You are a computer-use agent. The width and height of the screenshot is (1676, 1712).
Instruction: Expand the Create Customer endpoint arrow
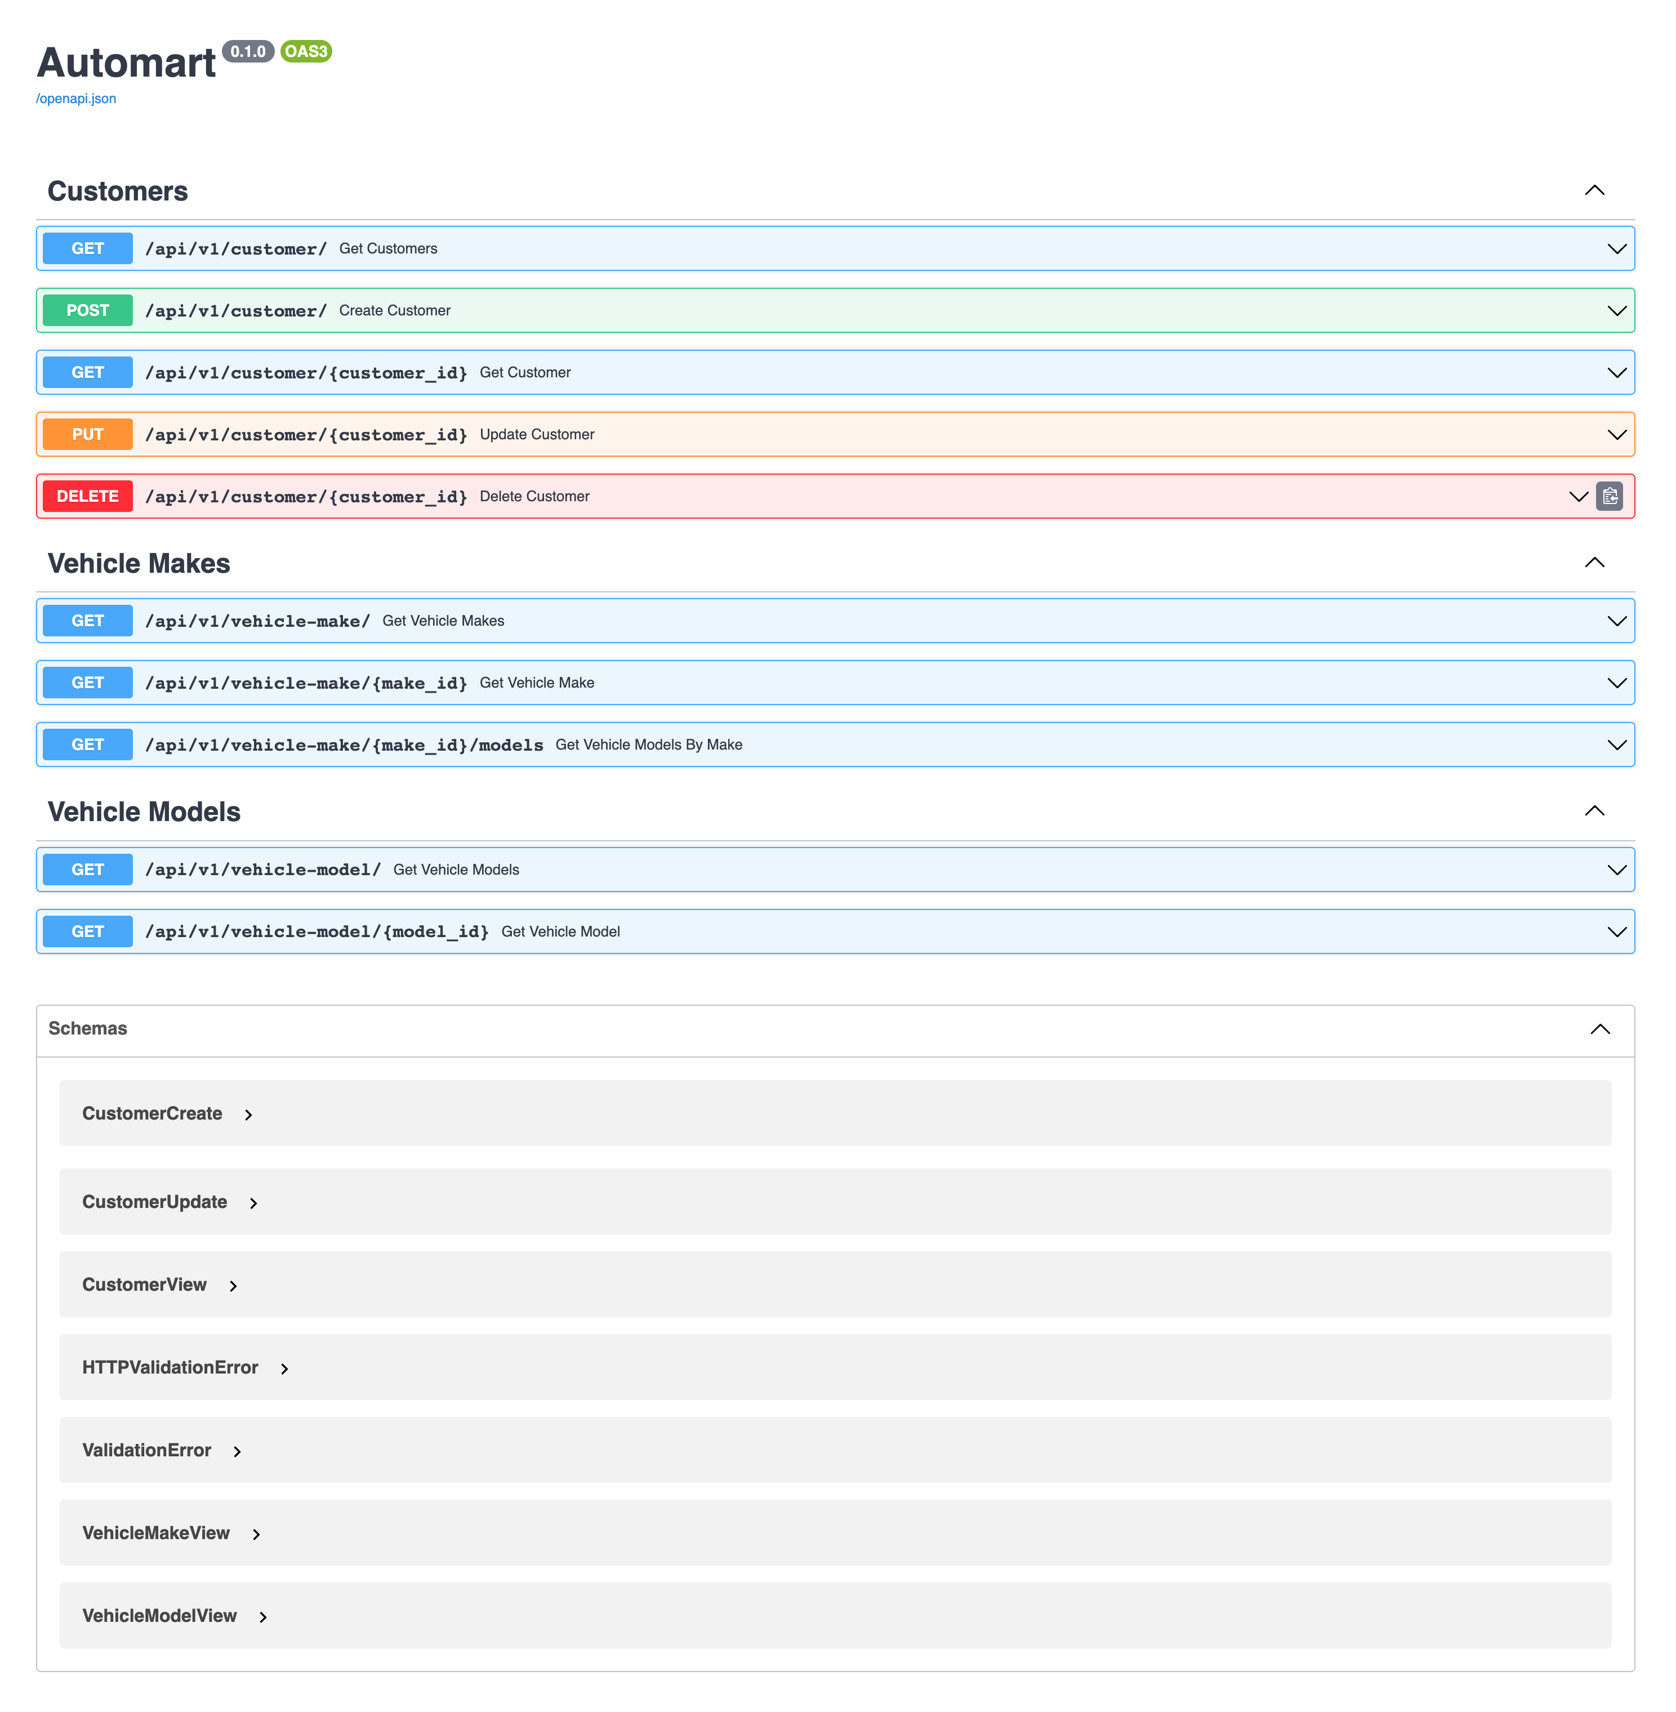point(1617,311)
